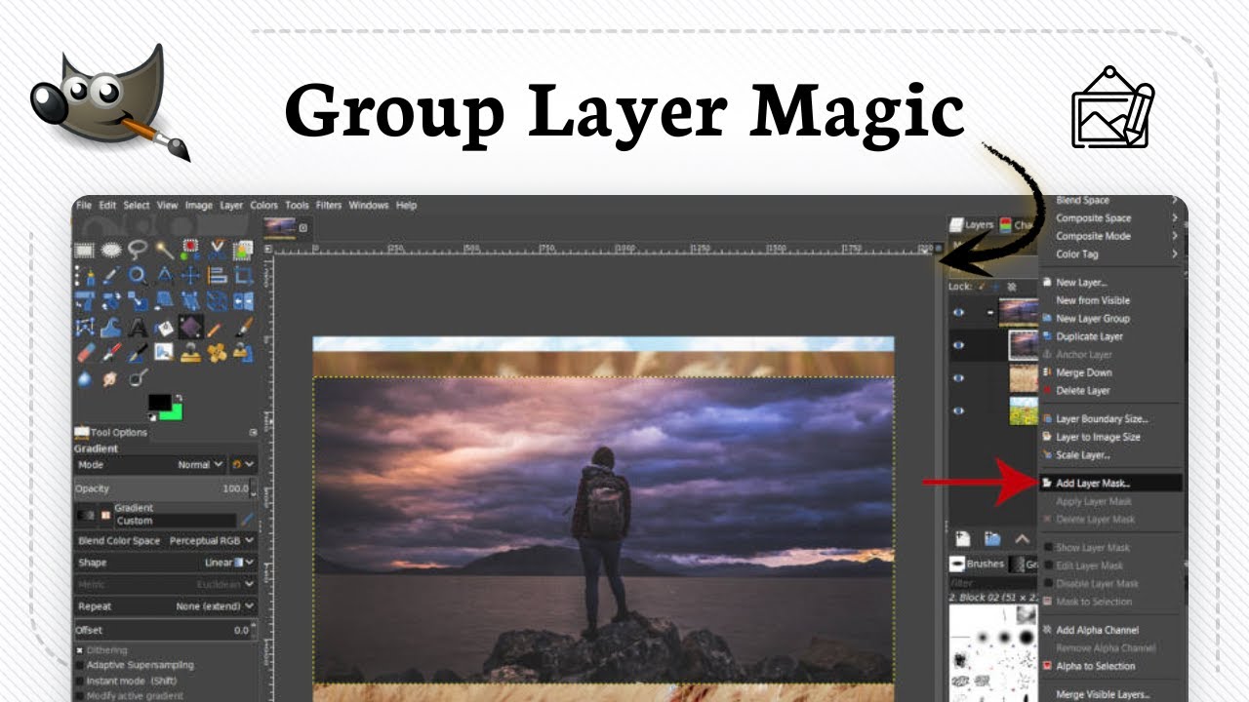Hide the layer group using its eye icon
This screenshot has height=702, width=1249.
(958, 313)
